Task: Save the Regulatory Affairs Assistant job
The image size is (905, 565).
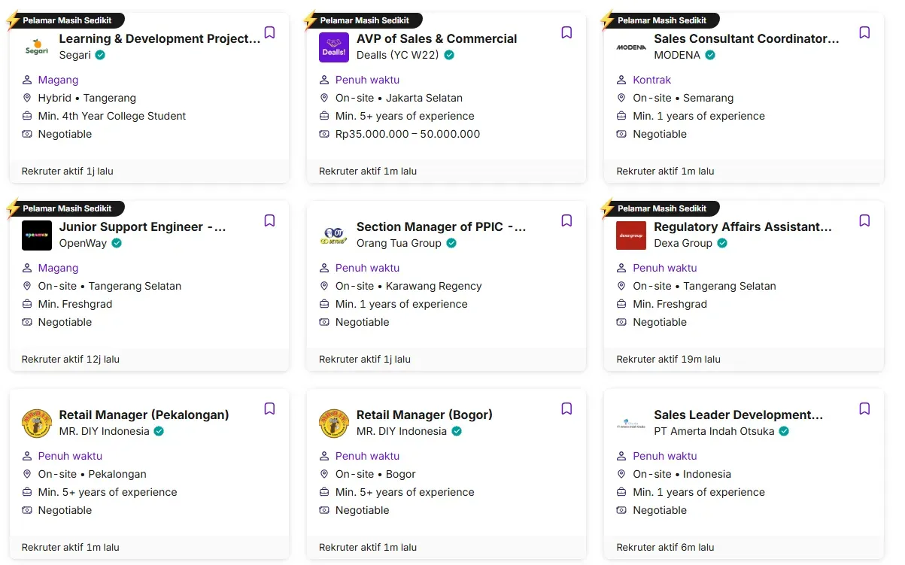Action: (864, 221)
